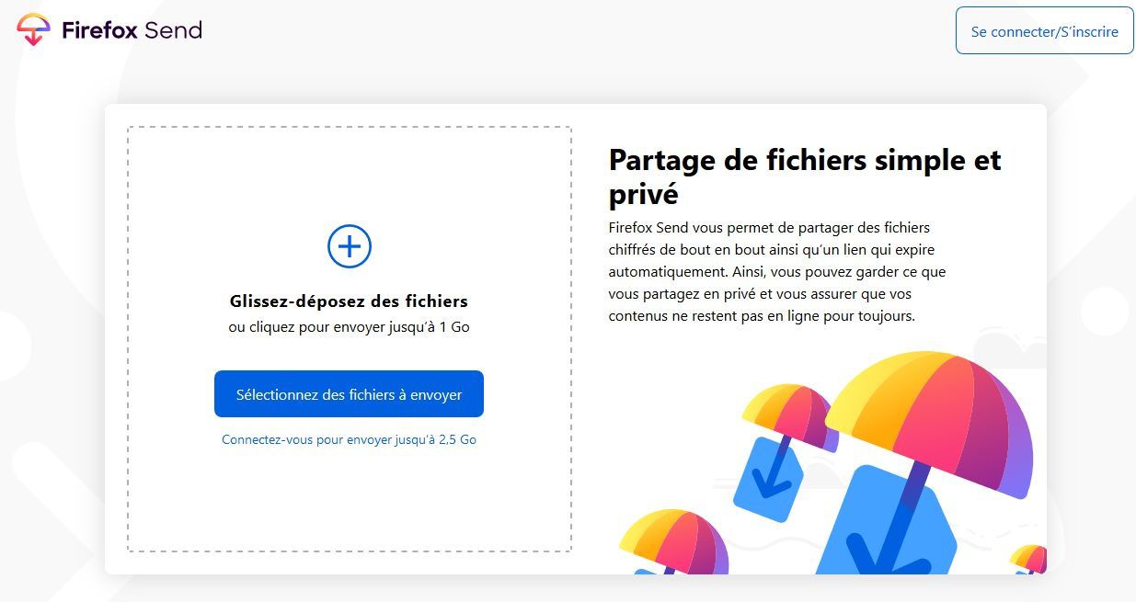Click the Firefox Send umbrella logo icon
Image resolution: width=1136 pixels, height=602 pixels.
pyautogui.click(x=34, y=30)
